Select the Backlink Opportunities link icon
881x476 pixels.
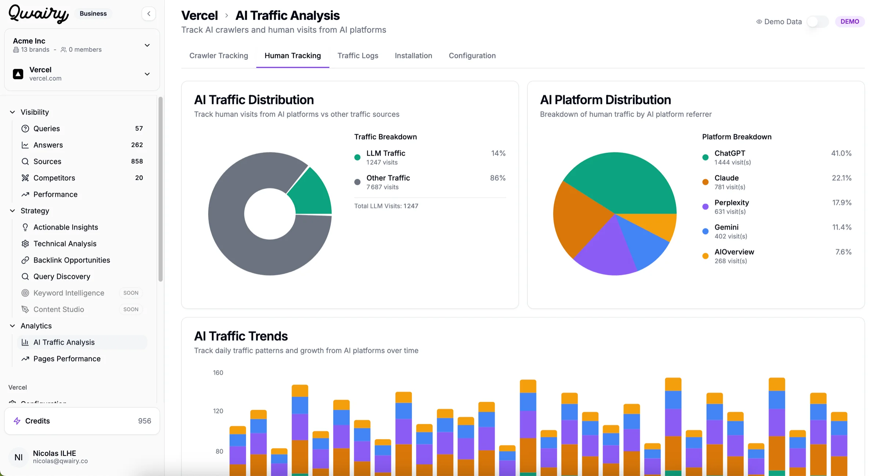(25, 260)
